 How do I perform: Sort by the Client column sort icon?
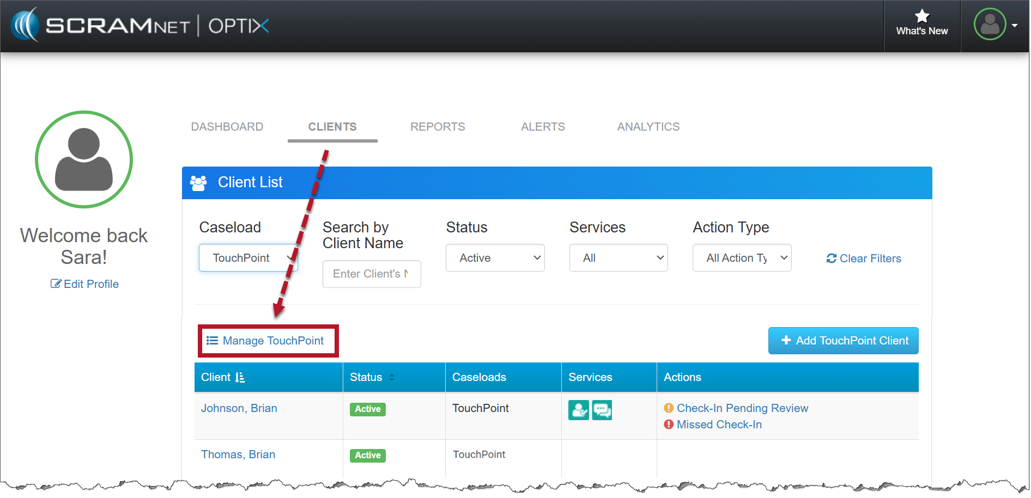tap(240, 378)
